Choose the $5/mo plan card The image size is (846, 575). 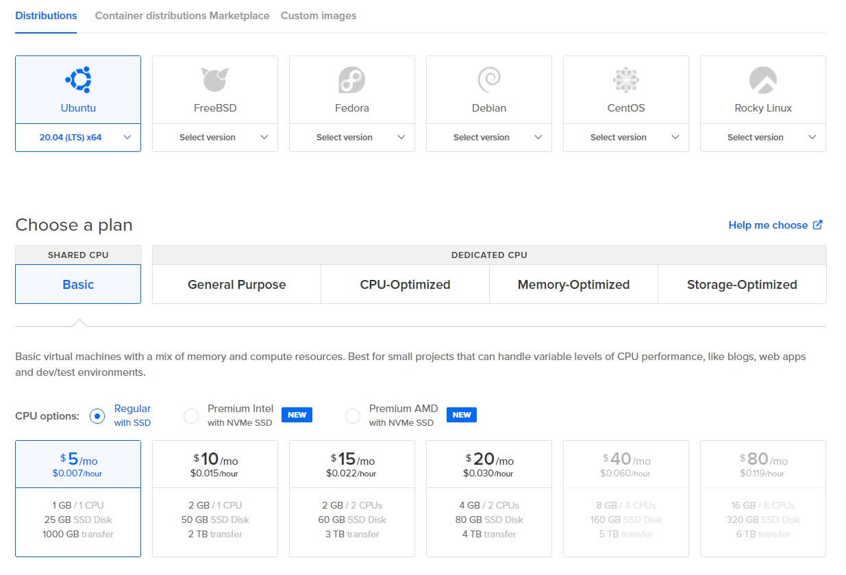tap(78, 498)
